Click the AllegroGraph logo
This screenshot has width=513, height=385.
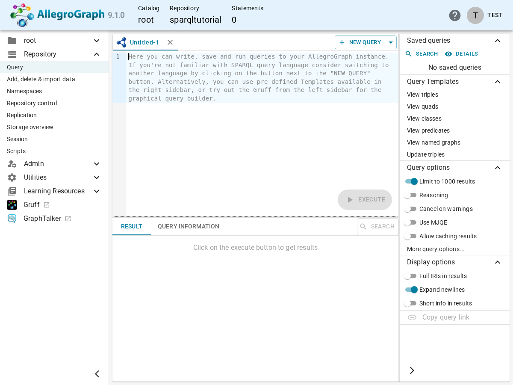point(67,15)
